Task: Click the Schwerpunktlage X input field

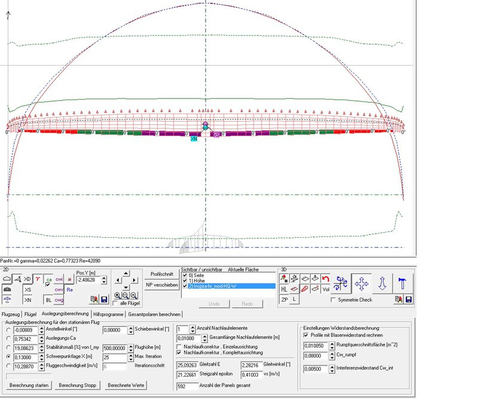Action: (x=26, y=358)
